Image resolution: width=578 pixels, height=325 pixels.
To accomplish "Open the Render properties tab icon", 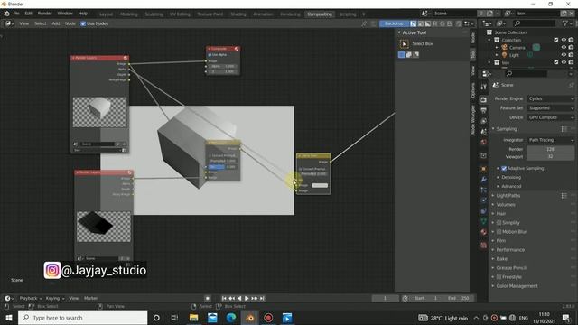I will (484, 100).
